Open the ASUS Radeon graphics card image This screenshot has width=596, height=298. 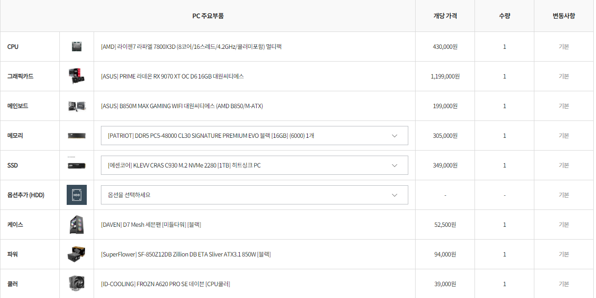[x=76, y=76]
